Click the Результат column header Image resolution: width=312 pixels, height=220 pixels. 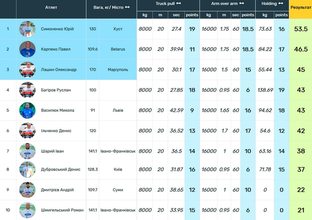[x=301, y=8]
